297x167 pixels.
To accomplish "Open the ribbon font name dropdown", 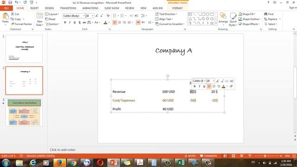I will [x=84, y=16].
